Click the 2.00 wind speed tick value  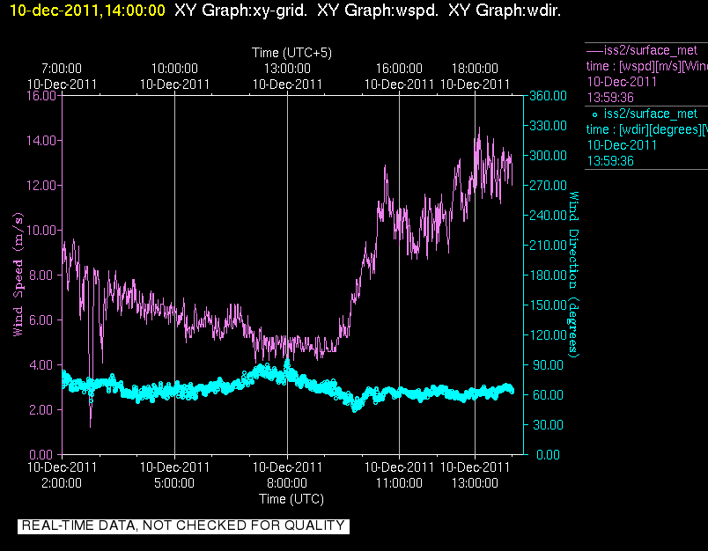[x=41, y=410]
